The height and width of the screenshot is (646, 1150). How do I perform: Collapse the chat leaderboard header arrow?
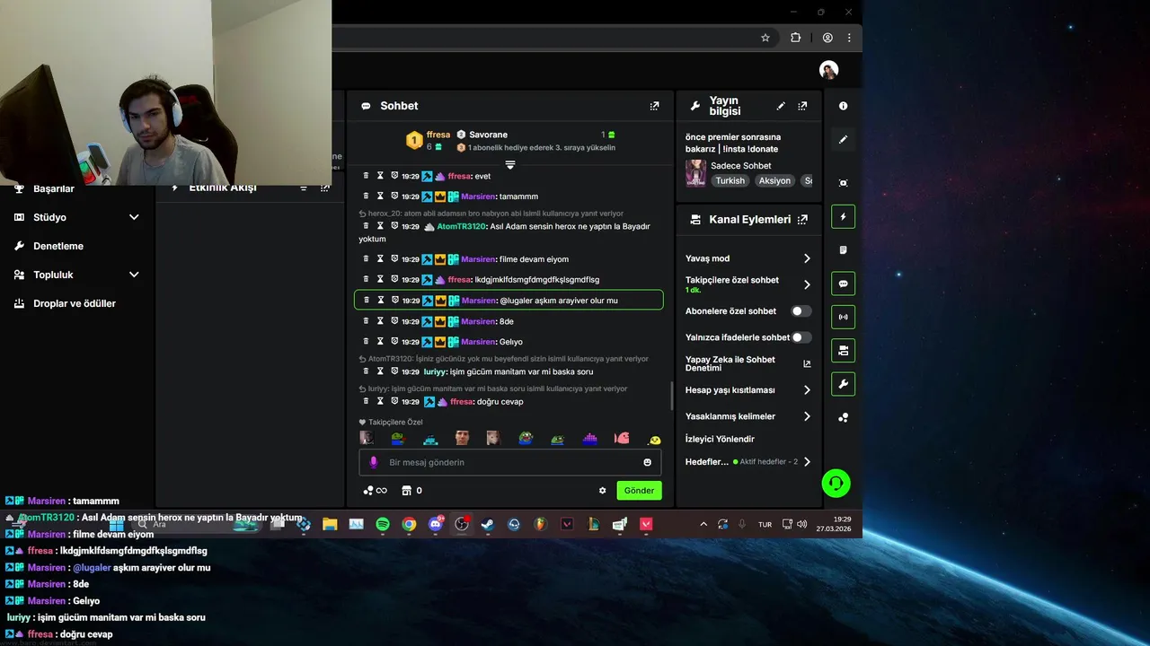[x=510, y=165]
